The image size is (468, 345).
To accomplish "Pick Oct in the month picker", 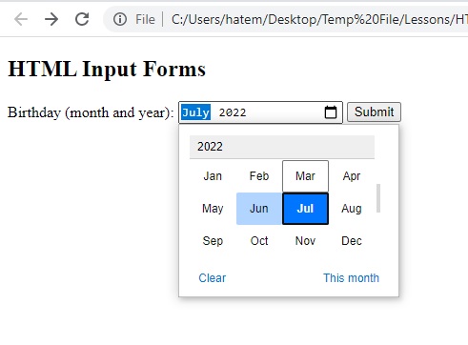I will (259, 241).
